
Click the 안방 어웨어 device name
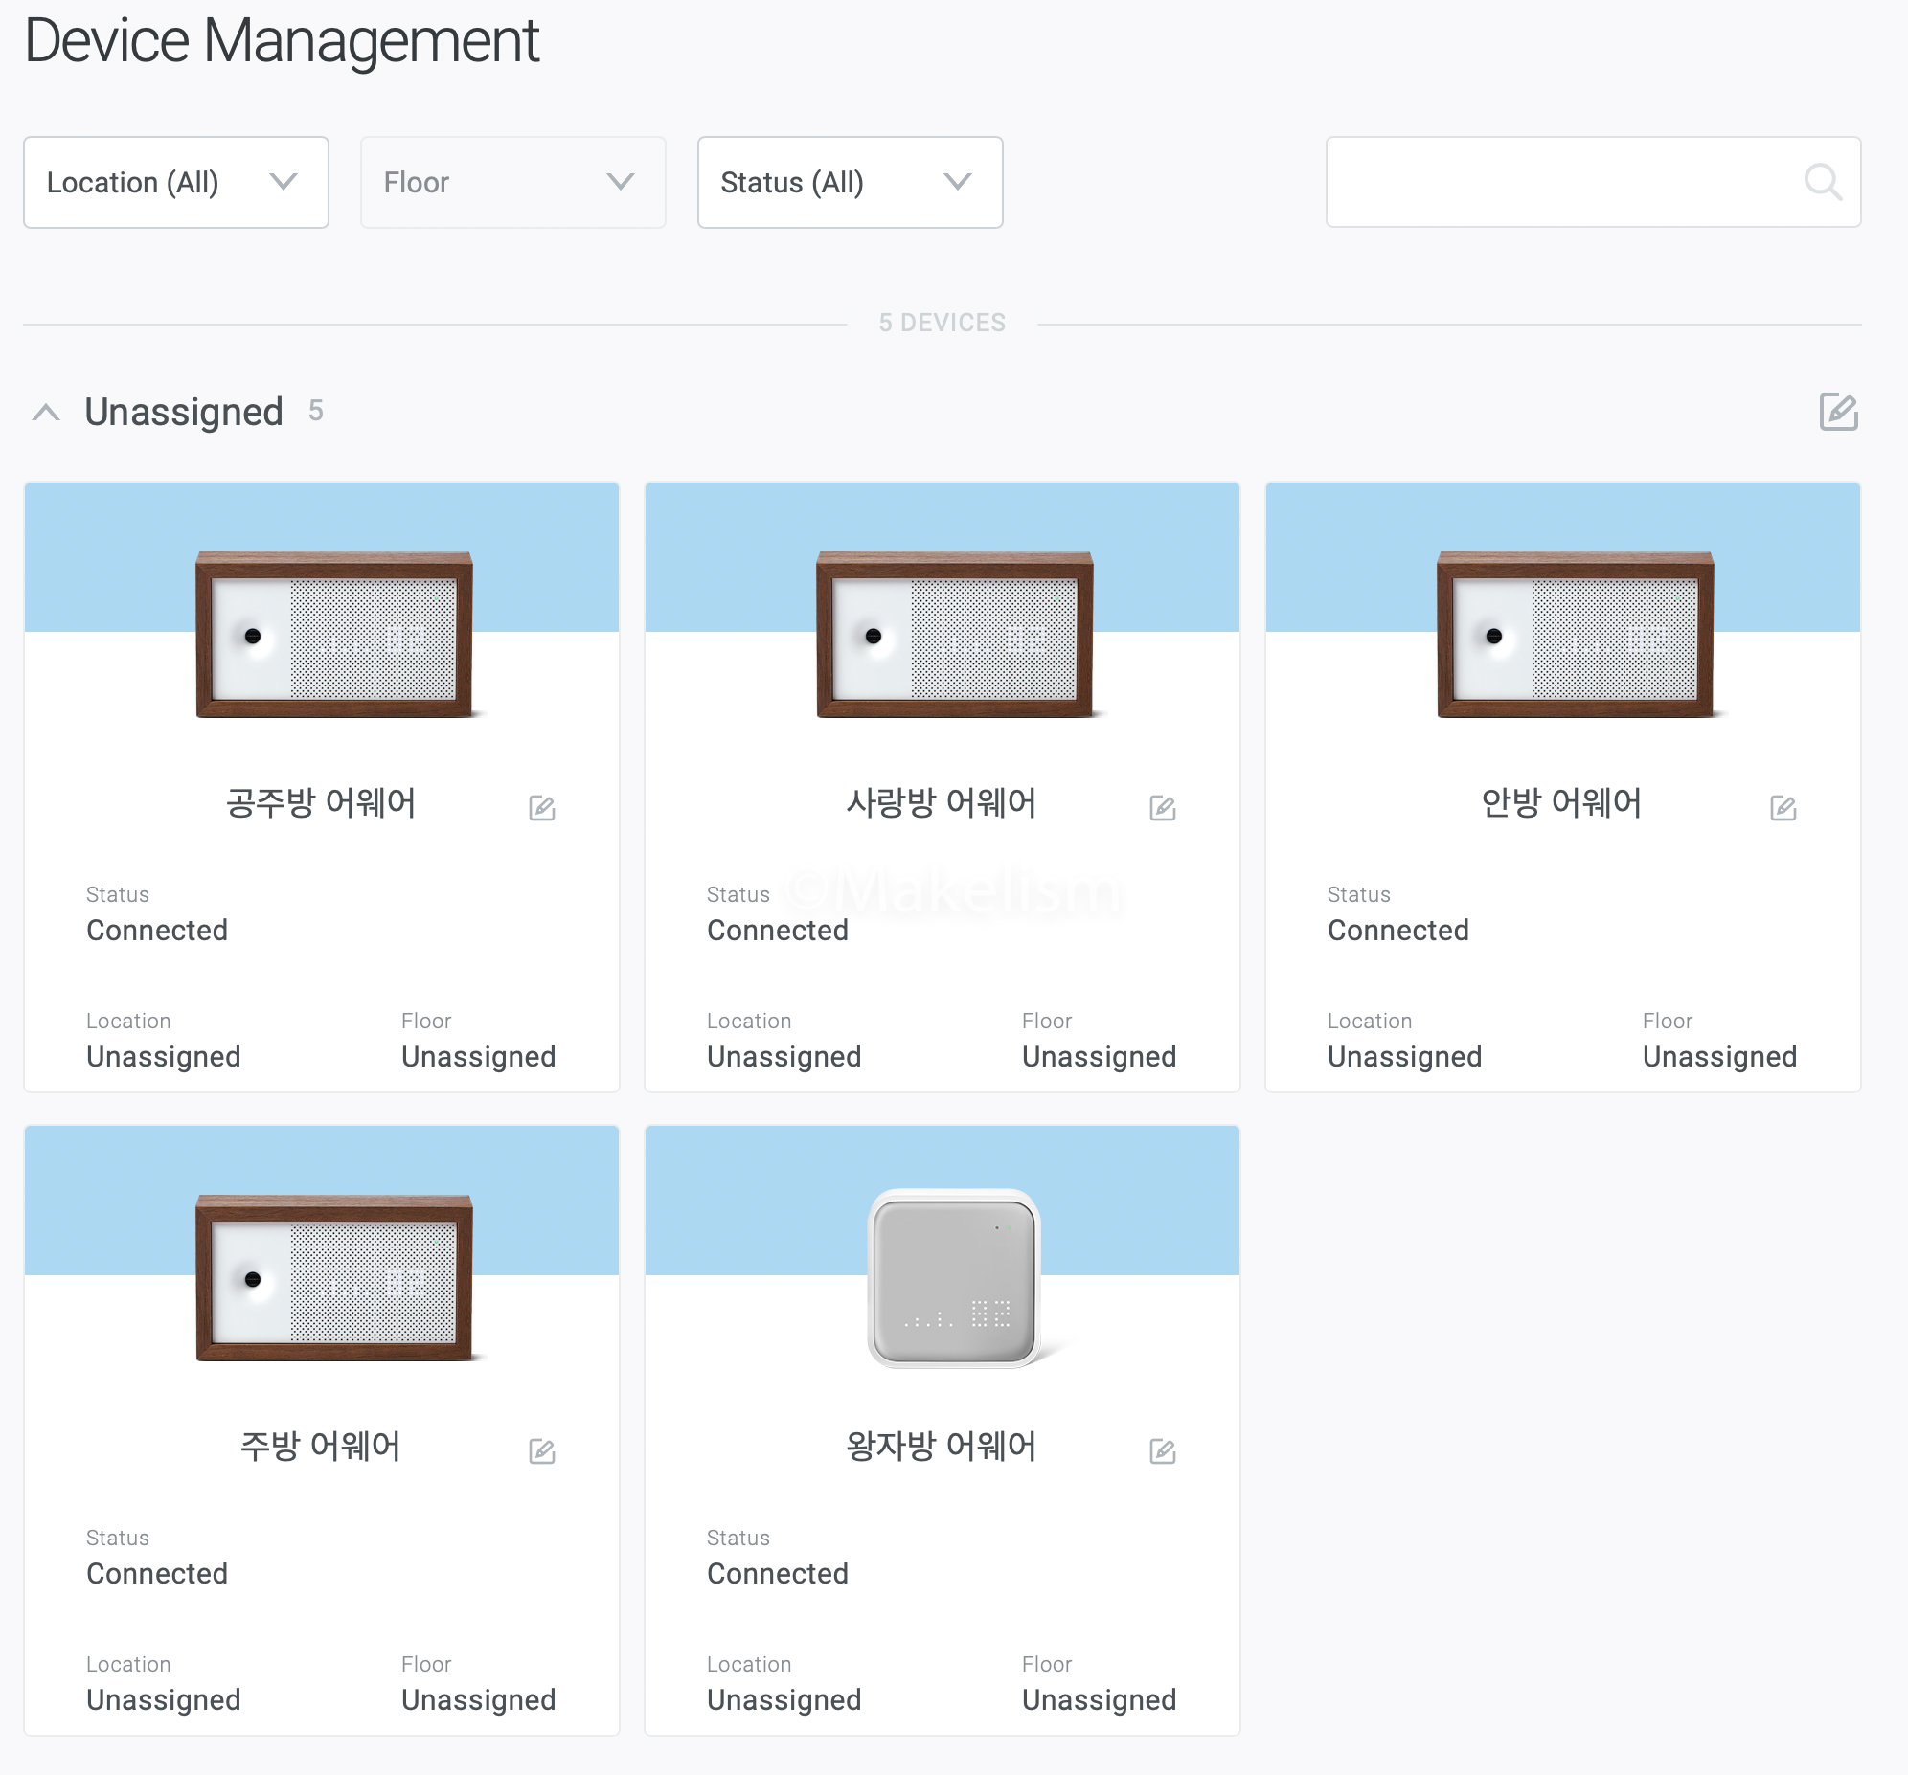(x=1560, y=803)
